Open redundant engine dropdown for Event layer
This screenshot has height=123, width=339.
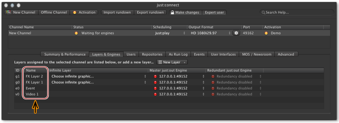(x=236, y=88)
